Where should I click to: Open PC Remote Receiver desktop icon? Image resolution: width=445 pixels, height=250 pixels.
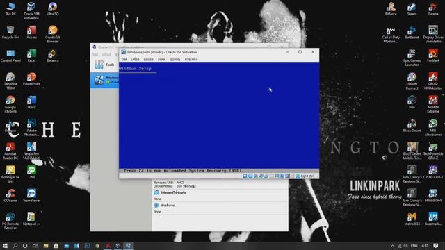pyautogui.click(x=10, y=221)
